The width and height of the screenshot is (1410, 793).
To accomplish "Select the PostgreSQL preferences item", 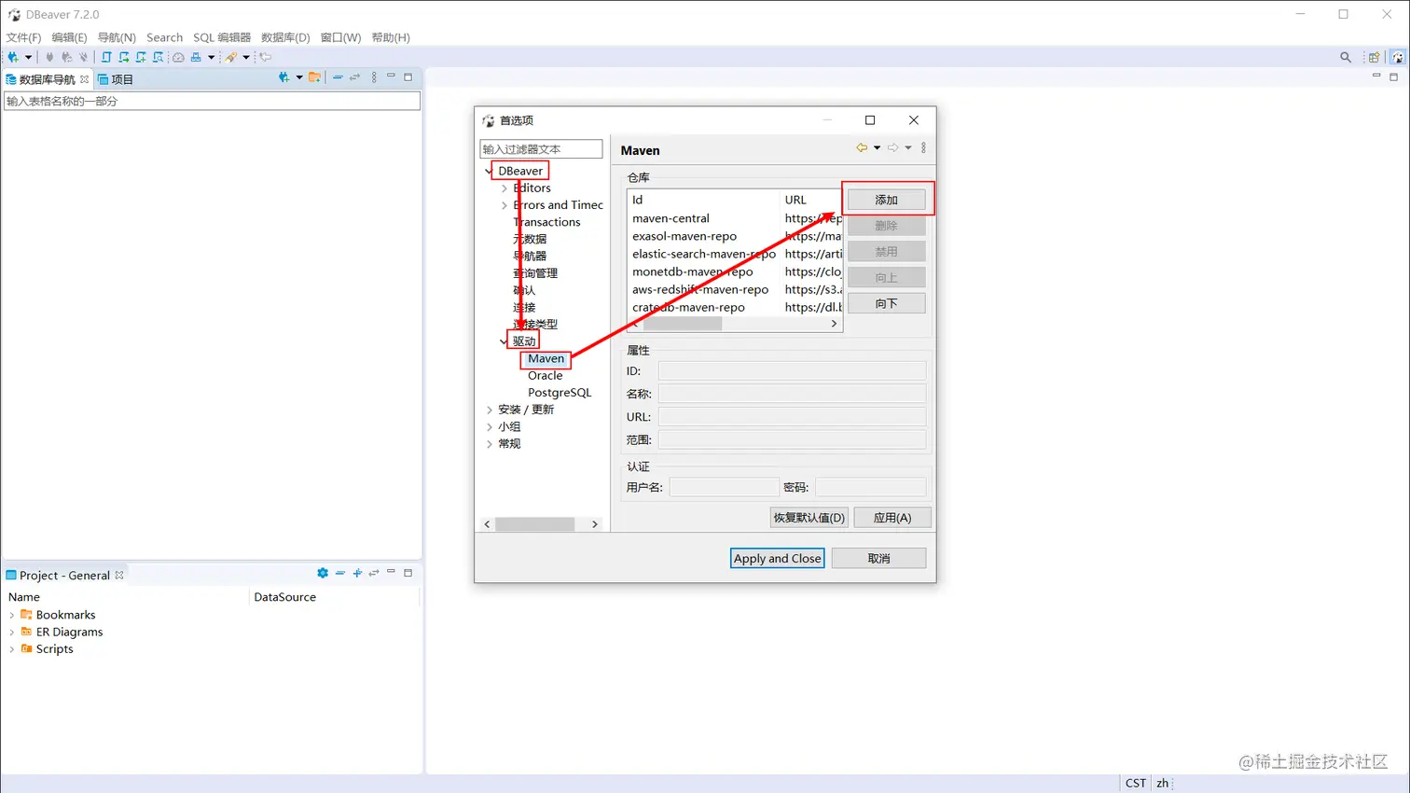I will click(x=560, y=393).
